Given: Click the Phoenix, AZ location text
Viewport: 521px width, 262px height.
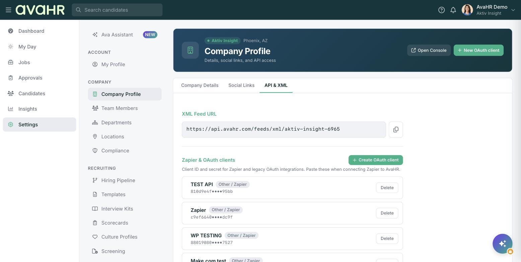Looking at the screenshot, I should tap(255, 41).
